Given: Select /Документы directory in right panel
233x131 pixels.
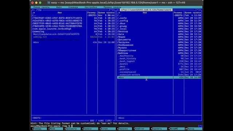Looking at the screenshot, I should click(159, 40).
